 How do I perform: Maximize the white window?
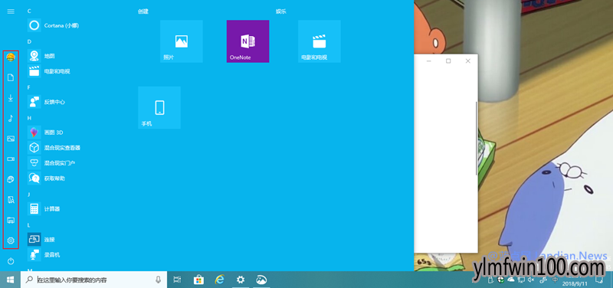click(448, 61)
